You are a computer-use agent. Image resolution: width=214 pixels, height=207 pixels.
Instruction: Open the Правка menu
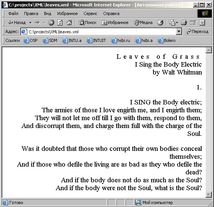pyautogui.click(x=31, y=13)
